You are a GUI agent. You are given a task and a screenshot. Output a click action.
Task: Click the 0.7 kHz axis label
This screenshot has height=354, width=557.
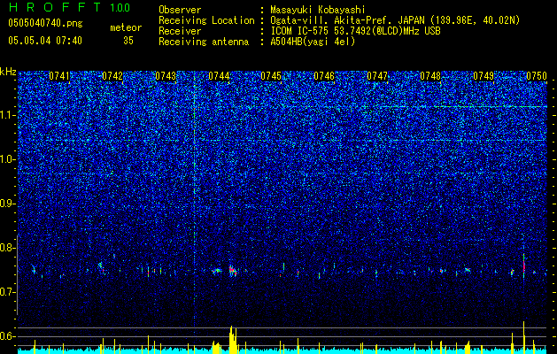pyautogui.click(x=8, y=292)
